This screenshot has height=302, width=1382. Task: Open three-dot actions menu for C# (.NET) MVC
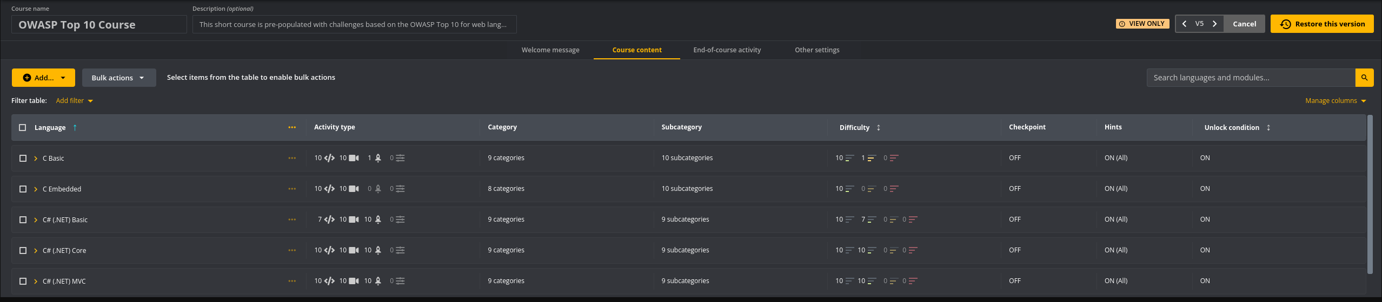coord(292,281)
